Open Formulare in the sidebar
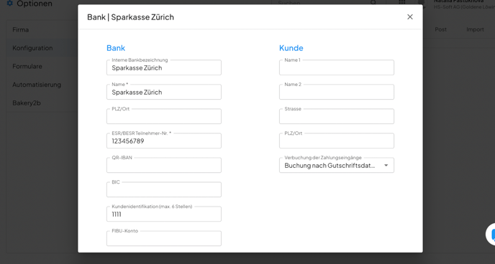 pyautogui.click(x=42, y=66)
